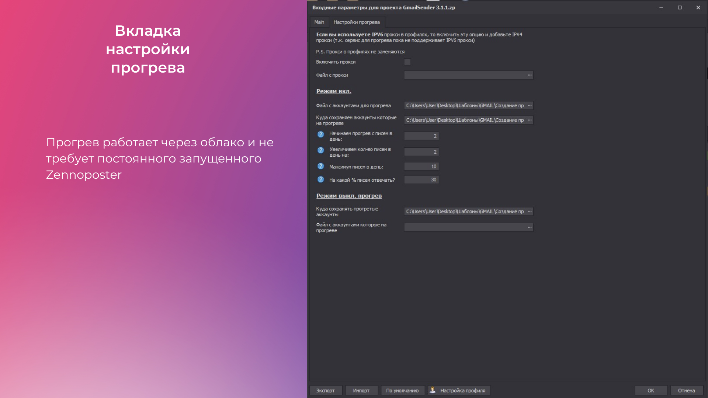Browse path for 'Куда сохранять прогретые аккаунты'
The height and width of the screenshot is (398, 708).
pyautogui.click(x=530, y=212)
